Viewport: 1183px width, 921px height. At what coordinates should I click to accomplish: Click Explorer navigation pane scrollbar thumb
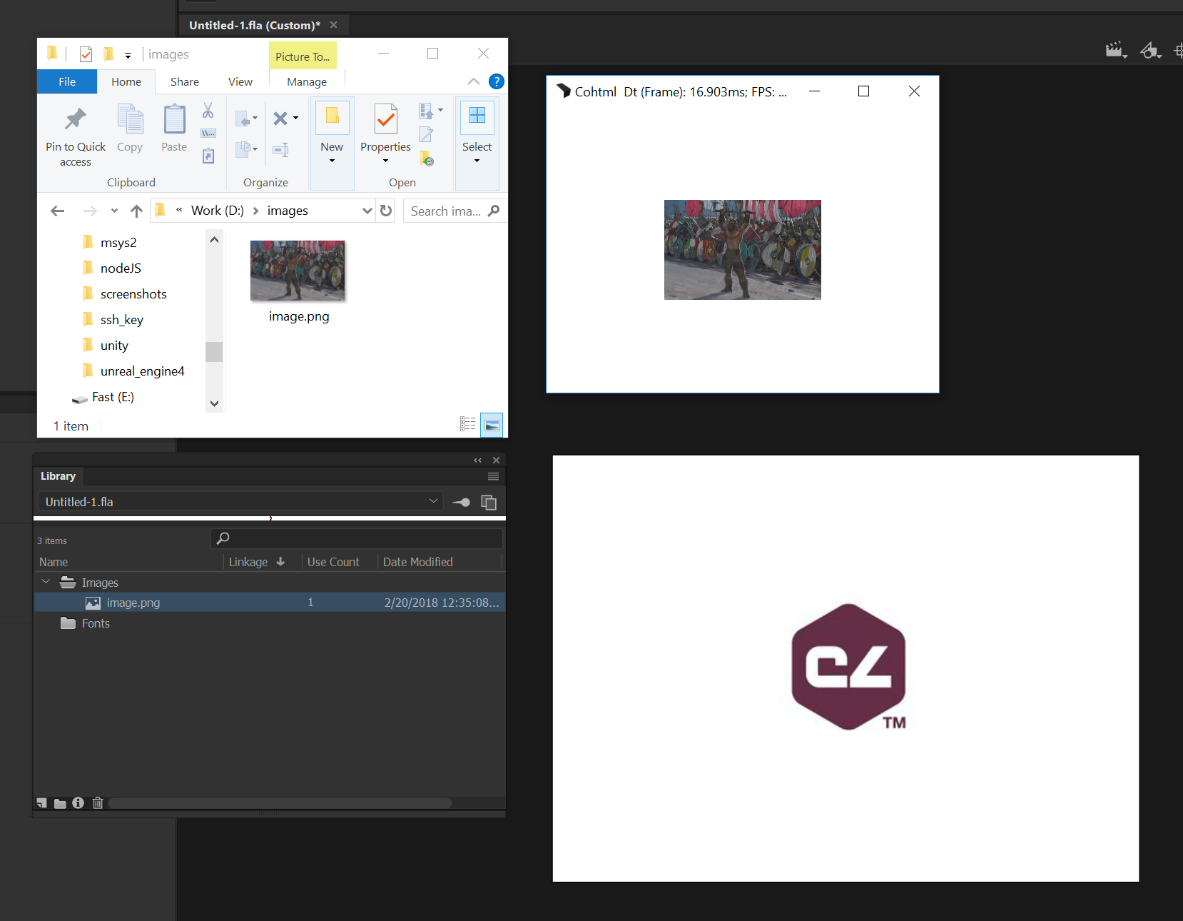click(214, 351)
